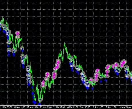
Task: Click the "25 Mar 18:00" time axis label
Action: (x=59, y=107)
